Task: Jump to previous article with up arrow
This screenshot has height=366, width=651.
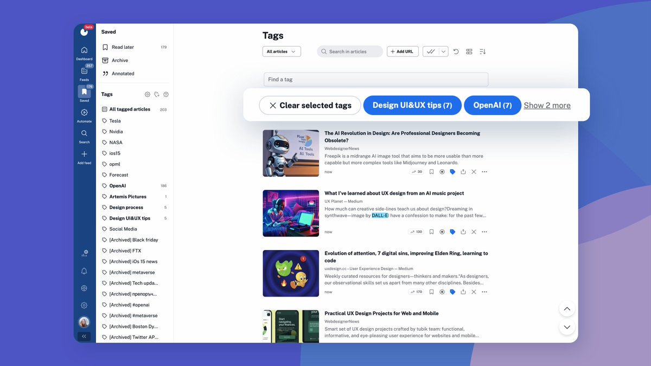Action: click(567, 309)
